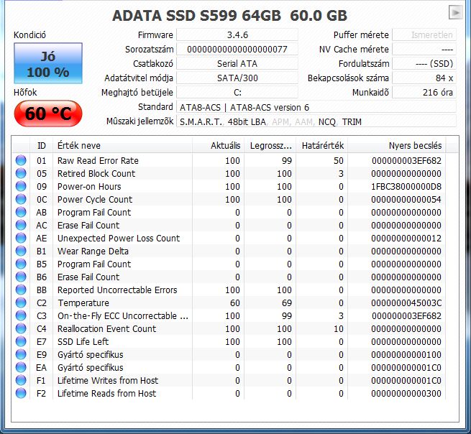Click raw value 0000000000054
471x434 pixels.
[x=406, y=199]
